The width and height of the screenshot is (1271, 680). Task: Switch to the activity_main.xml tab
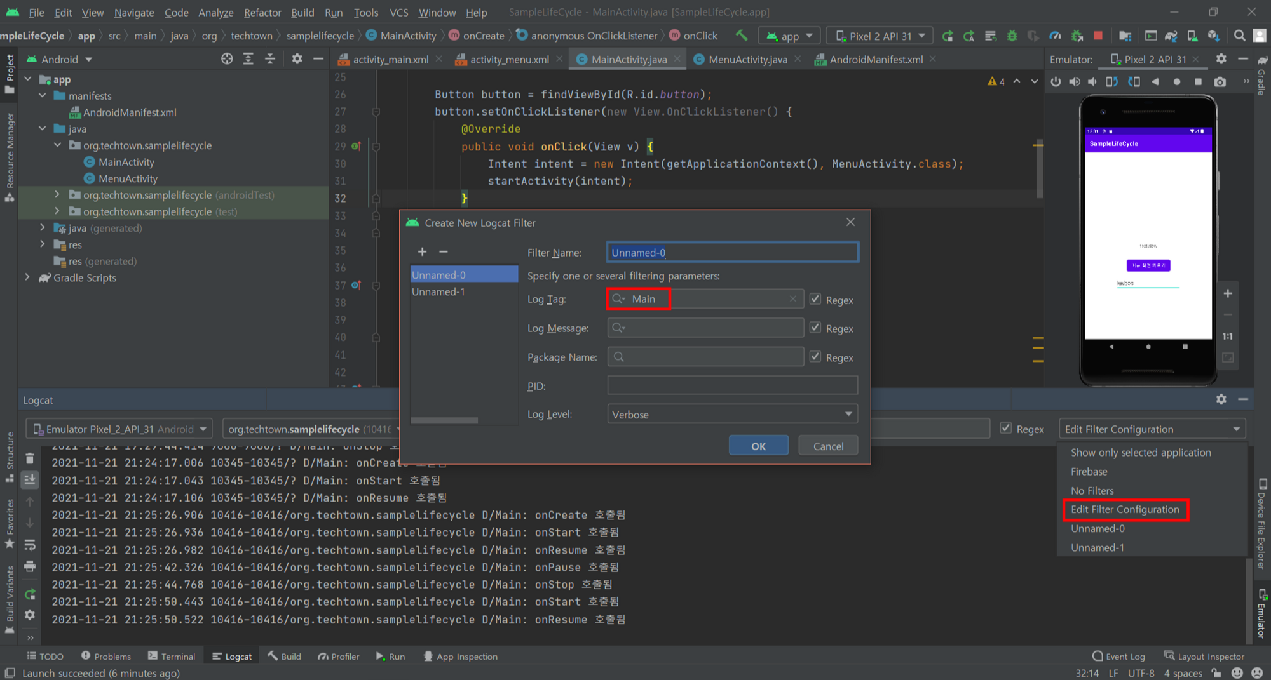click(x=390, y=59)
